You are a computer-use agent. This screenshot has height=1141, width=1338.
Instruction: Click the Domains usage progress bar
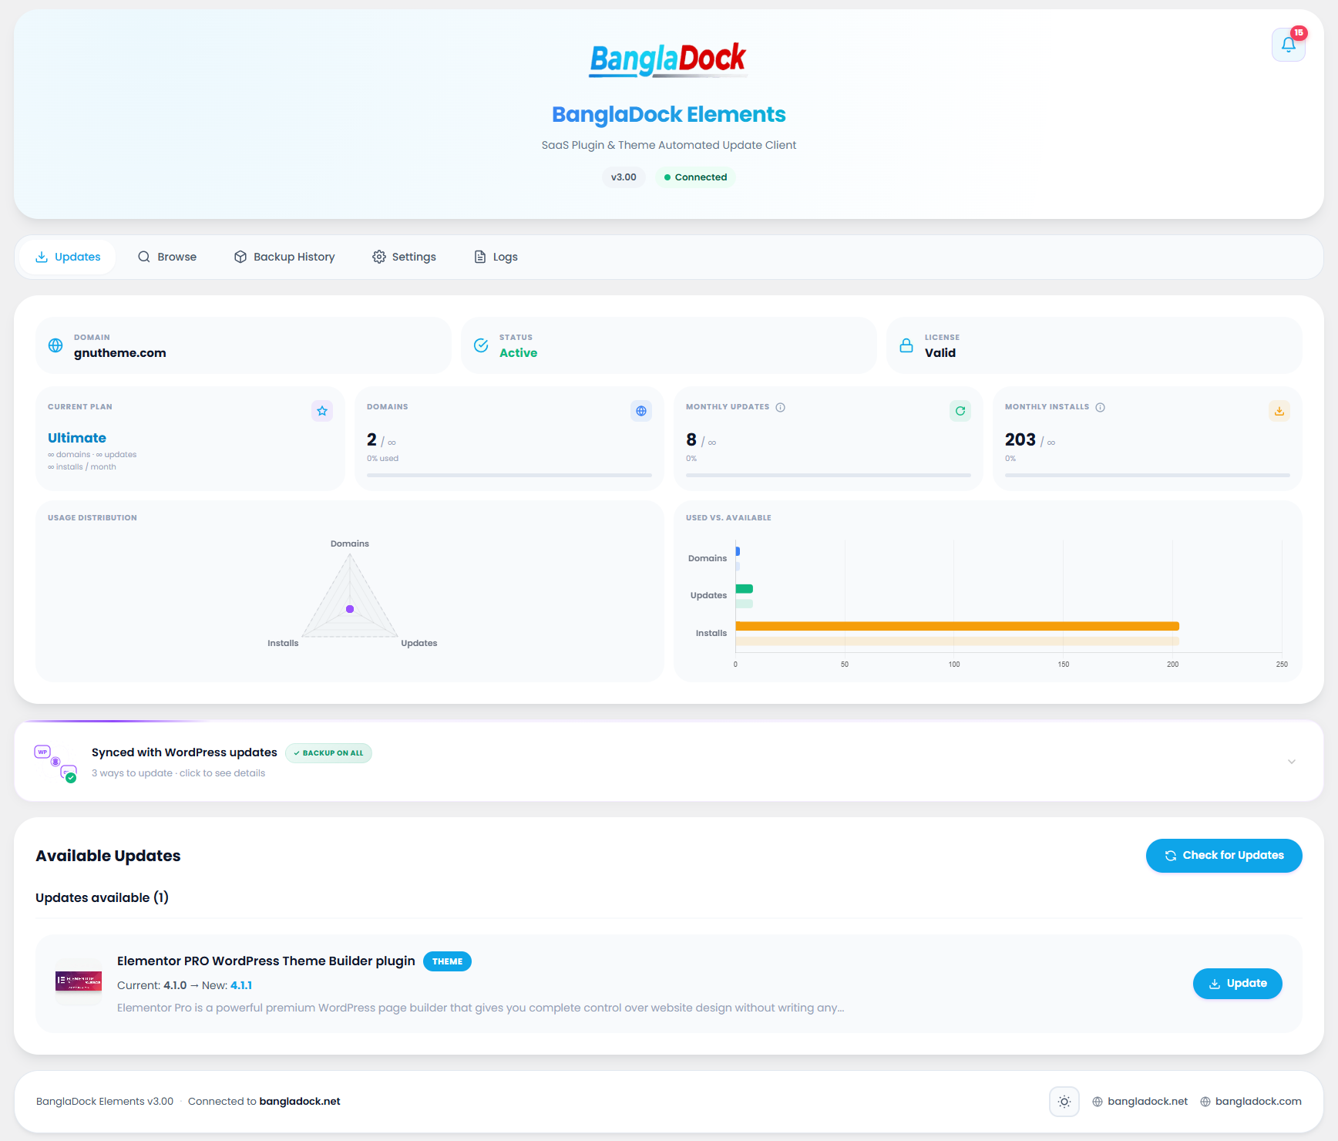pos(509,476)
